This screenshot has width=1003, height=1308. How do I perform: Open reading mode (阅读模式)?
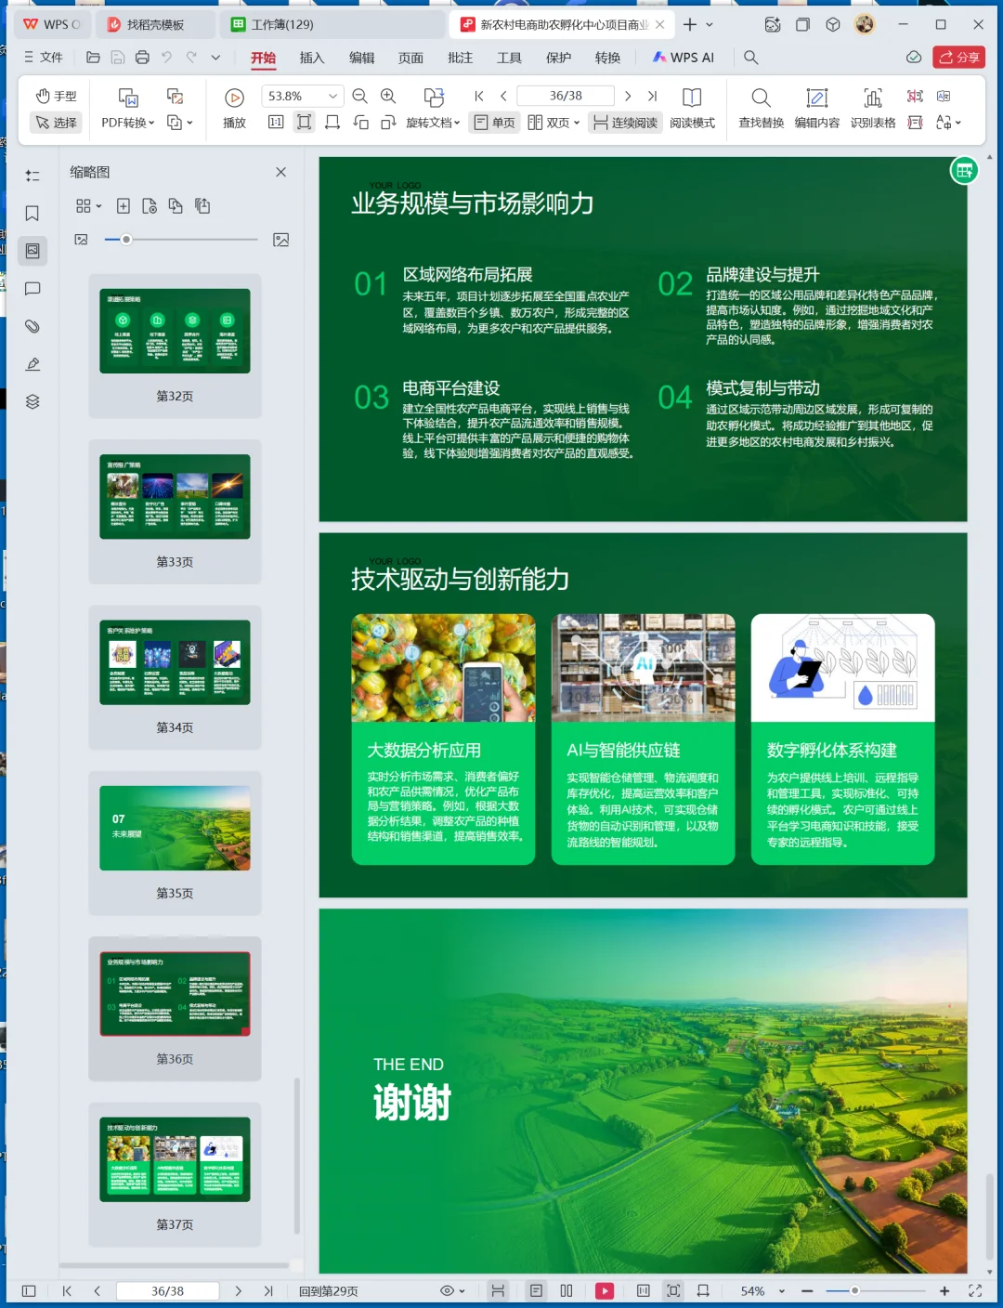tap(692, 108)
